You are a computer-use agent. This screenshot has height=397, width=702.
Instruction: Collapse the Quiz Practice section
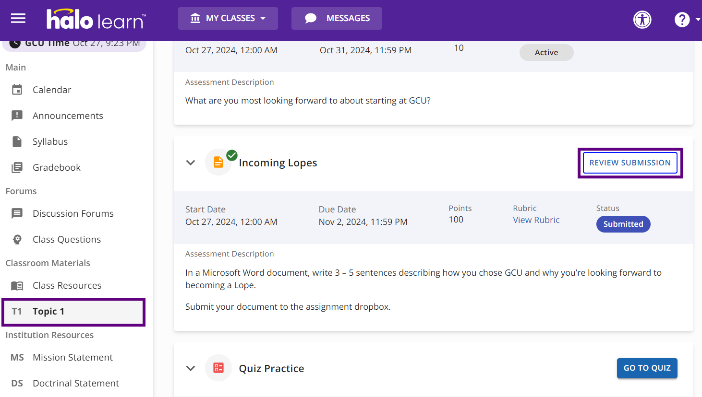coord(191,368)
